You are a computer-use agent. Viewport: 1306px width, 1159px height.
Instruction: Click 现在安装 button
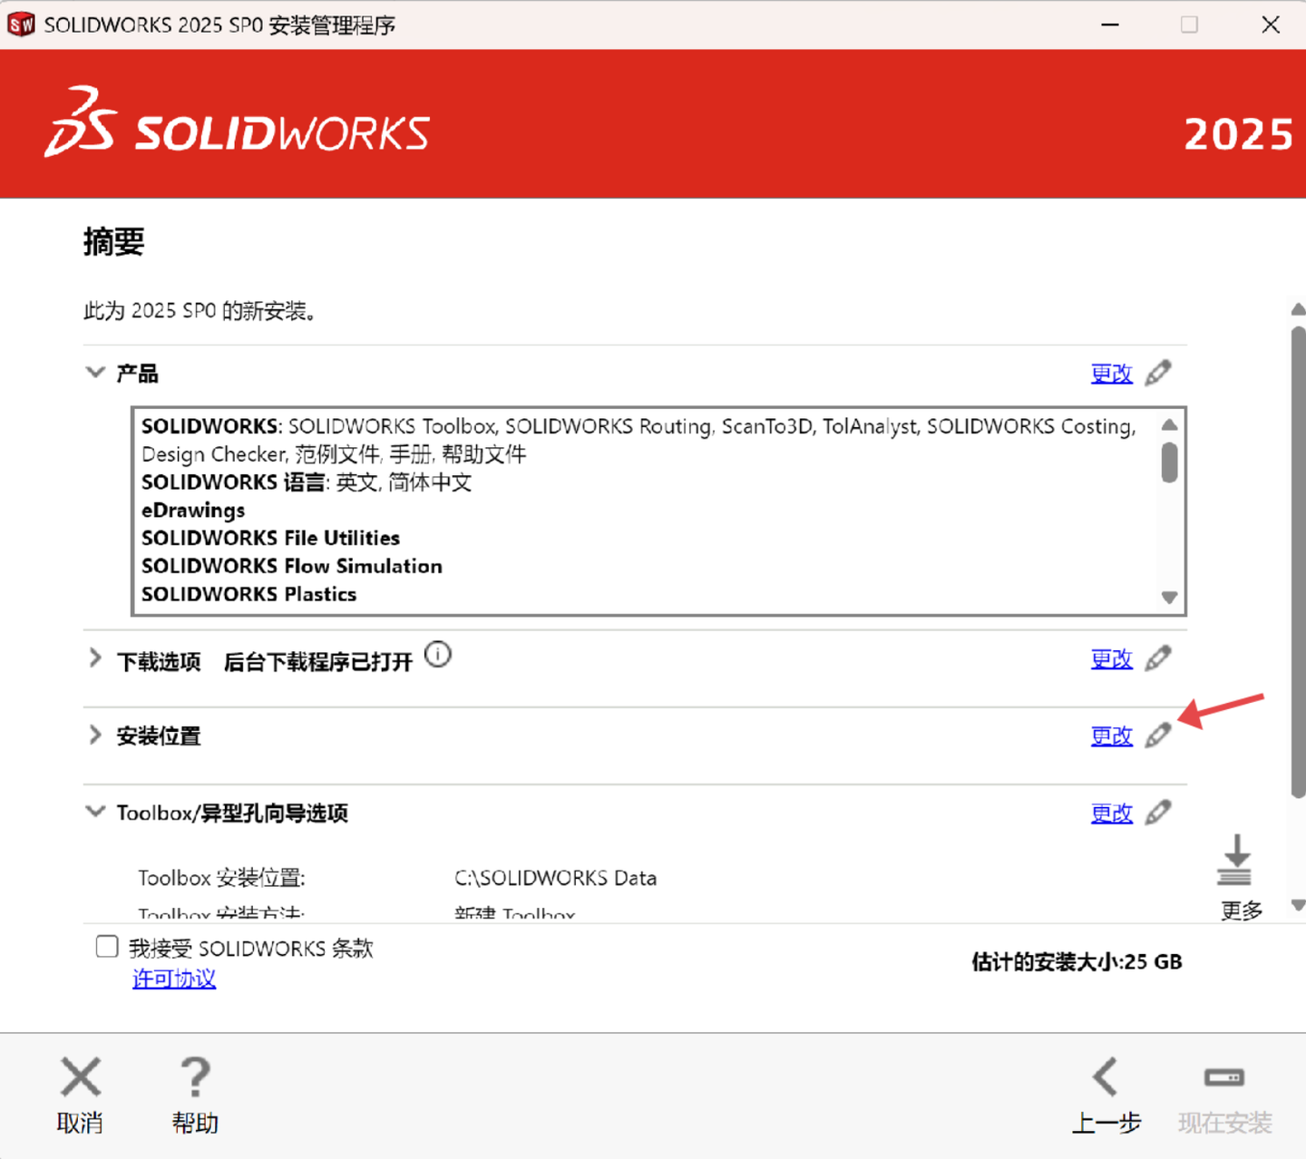(x=1224, y=1095)
